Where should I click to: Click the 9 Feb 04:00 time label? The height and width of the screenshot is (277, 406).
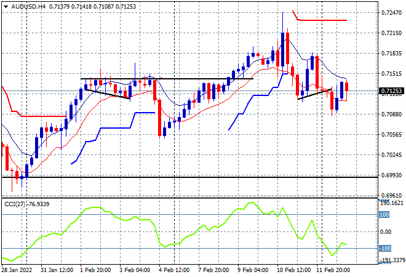[x=253, y=270]
